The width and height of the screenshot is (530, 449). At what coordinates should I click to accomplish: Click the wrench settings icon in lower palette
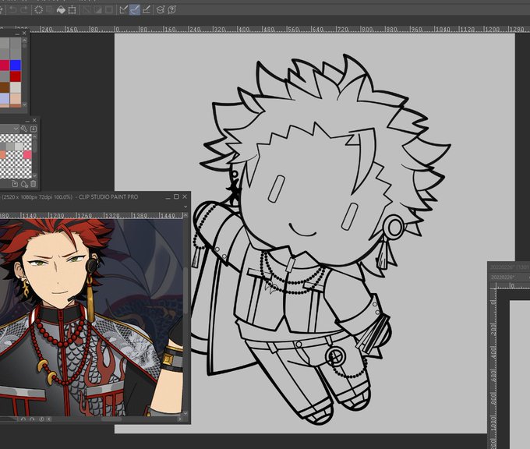coord(23,129)
